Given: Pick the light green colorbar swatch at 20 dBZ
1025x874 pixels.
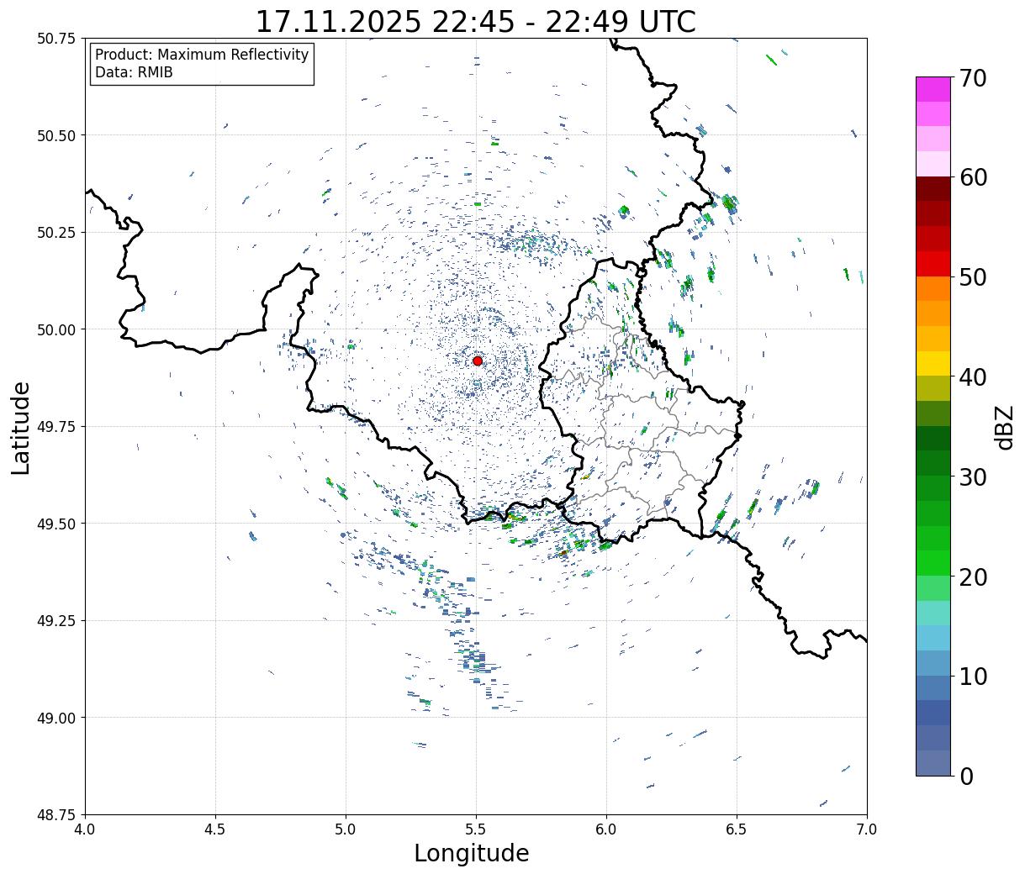Looking at the screenshot, I should [933, 587].
